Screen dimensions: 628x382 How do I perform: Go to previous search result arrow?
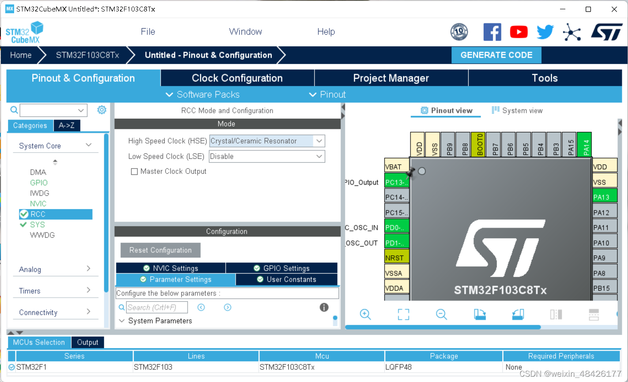201,307
